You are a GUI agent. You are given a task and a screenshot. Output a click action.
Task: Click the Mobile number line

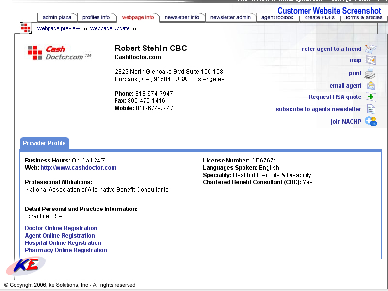tap(144, 108)
